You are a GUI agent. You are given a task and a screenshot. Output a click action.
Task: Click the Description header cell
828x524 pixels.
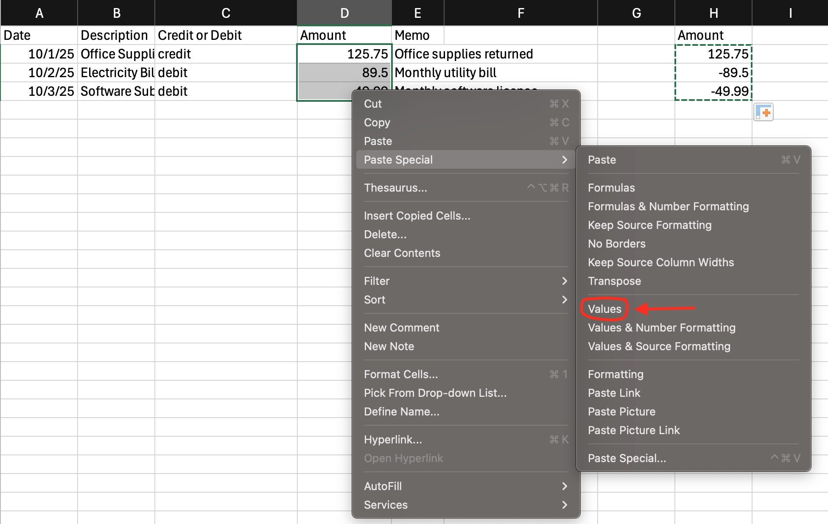pos(116,35)
